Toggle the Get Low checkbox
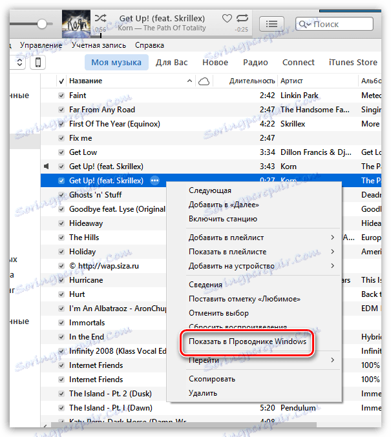 61,152
